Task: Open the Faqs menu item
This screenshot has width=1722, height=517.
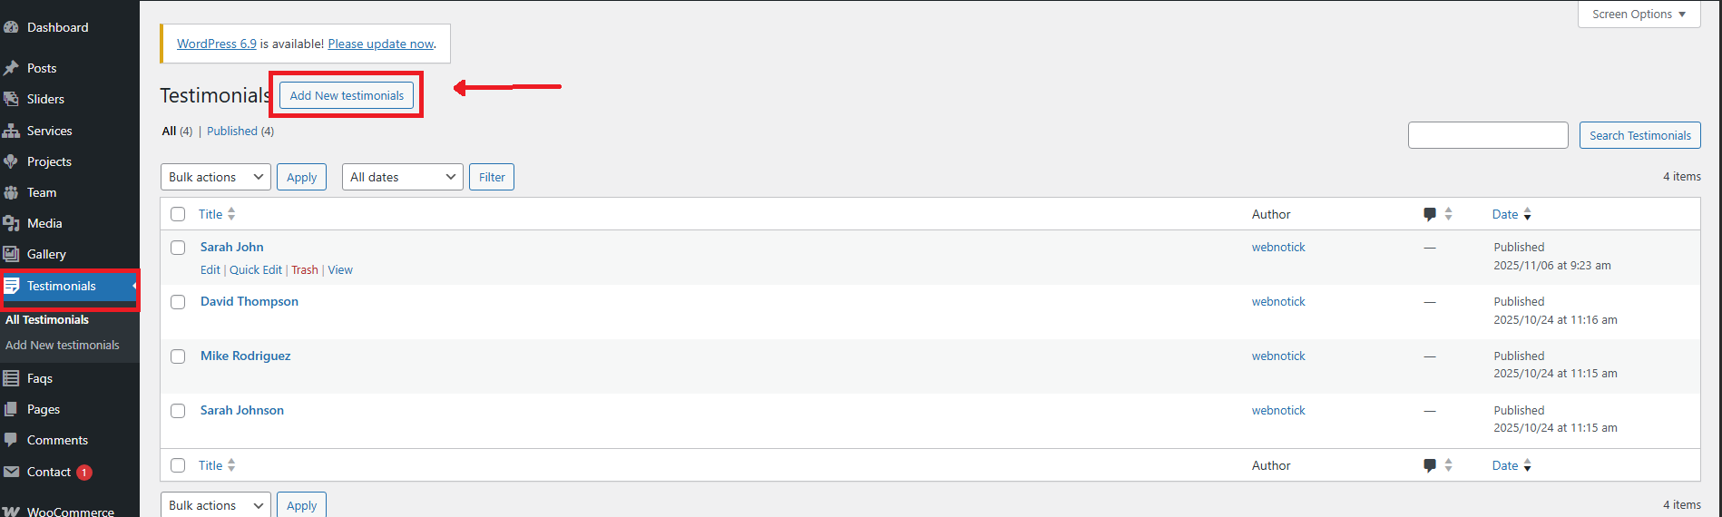Action: [x=40, y=378]
